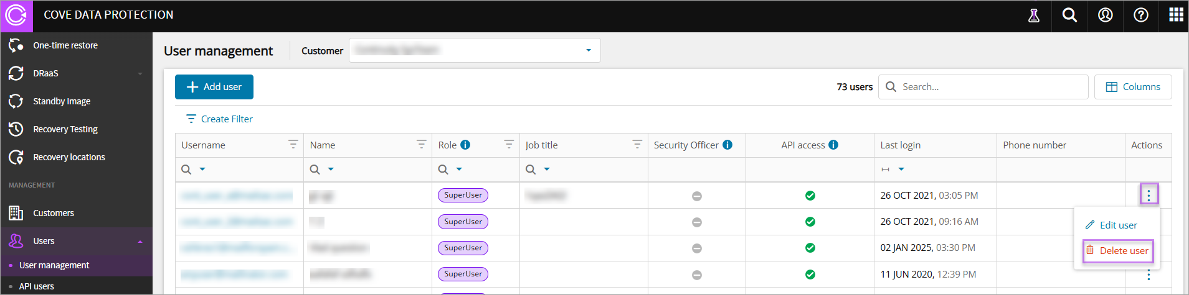Viewport: 1189px width, 295px height.
Task: Open API users in the sidebar
Action: [36, 286]
